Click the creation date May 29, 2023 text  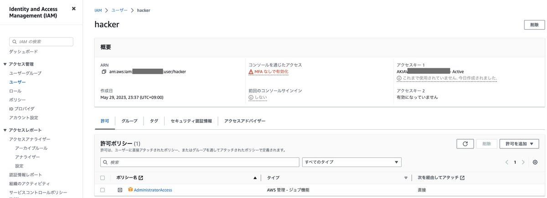pyautogui.click(x=132, y=97)
